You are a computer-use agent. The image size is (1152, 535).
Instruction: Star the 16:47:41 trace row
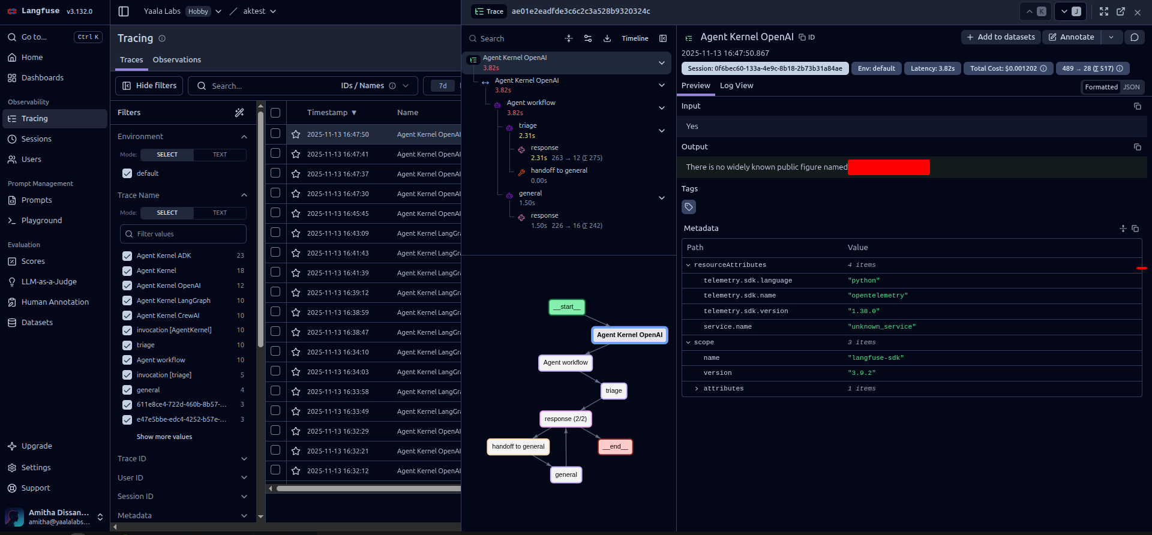point(296,154)
